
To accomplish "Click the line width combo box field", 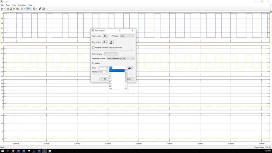I will click(118, 68).
